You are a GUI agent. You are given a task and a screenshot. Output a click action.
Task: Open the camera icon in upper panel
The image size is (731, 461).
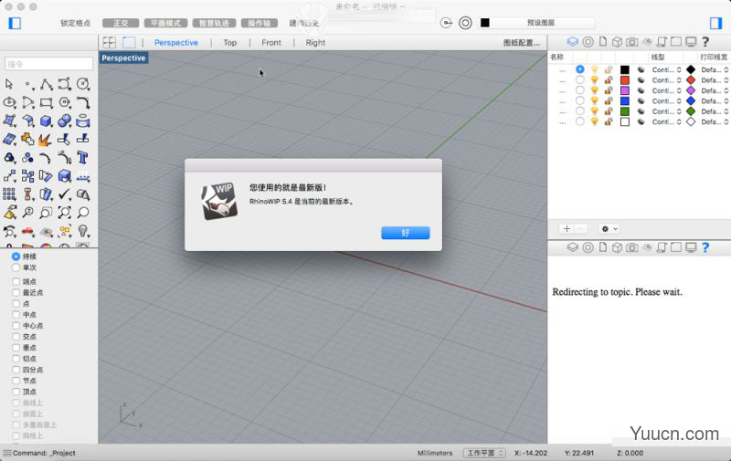[631, 42]
